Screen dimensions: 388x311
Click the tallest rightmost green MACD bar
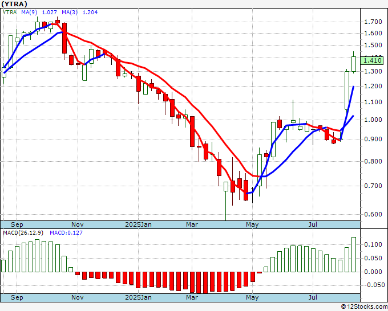click(x=354, y=255)
